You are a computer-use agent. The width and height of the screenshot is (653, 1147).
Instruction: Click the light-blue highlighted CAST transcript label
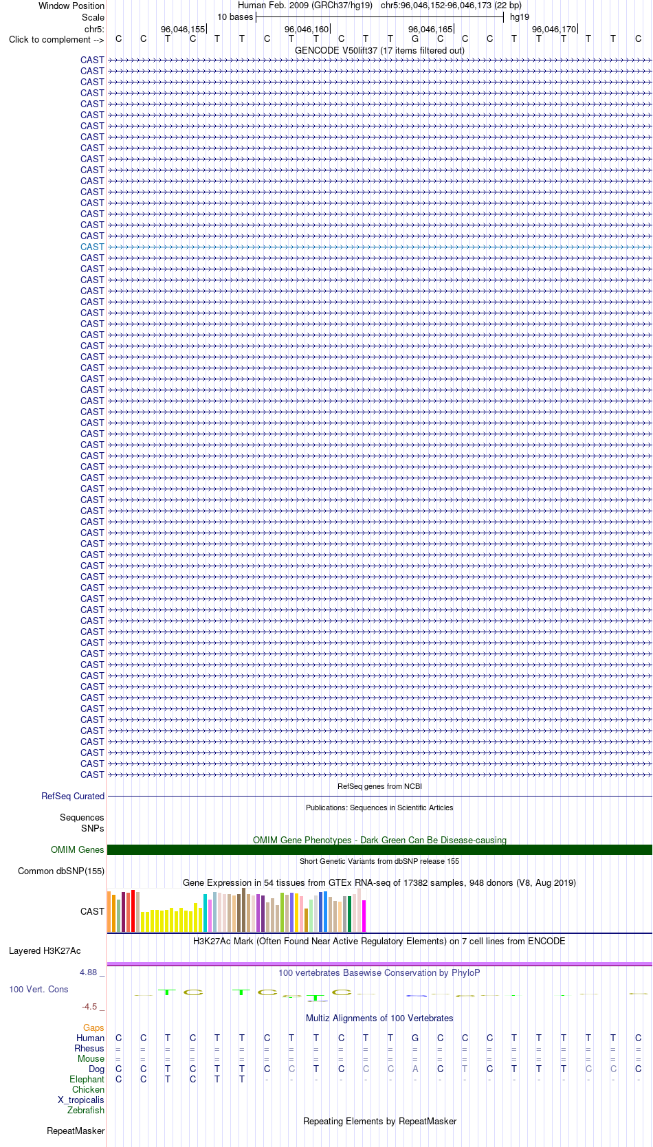(92, 247)
